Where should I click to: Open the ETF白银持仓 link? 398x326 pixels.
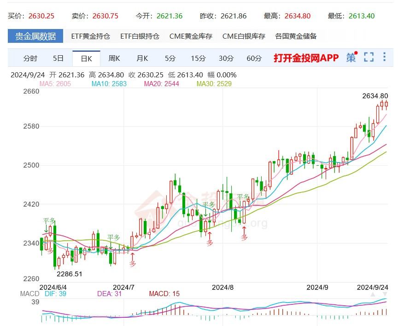click(140, 36)
